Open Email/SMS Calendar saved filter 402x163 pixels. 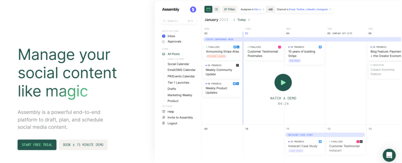click(x=181, y=70)
